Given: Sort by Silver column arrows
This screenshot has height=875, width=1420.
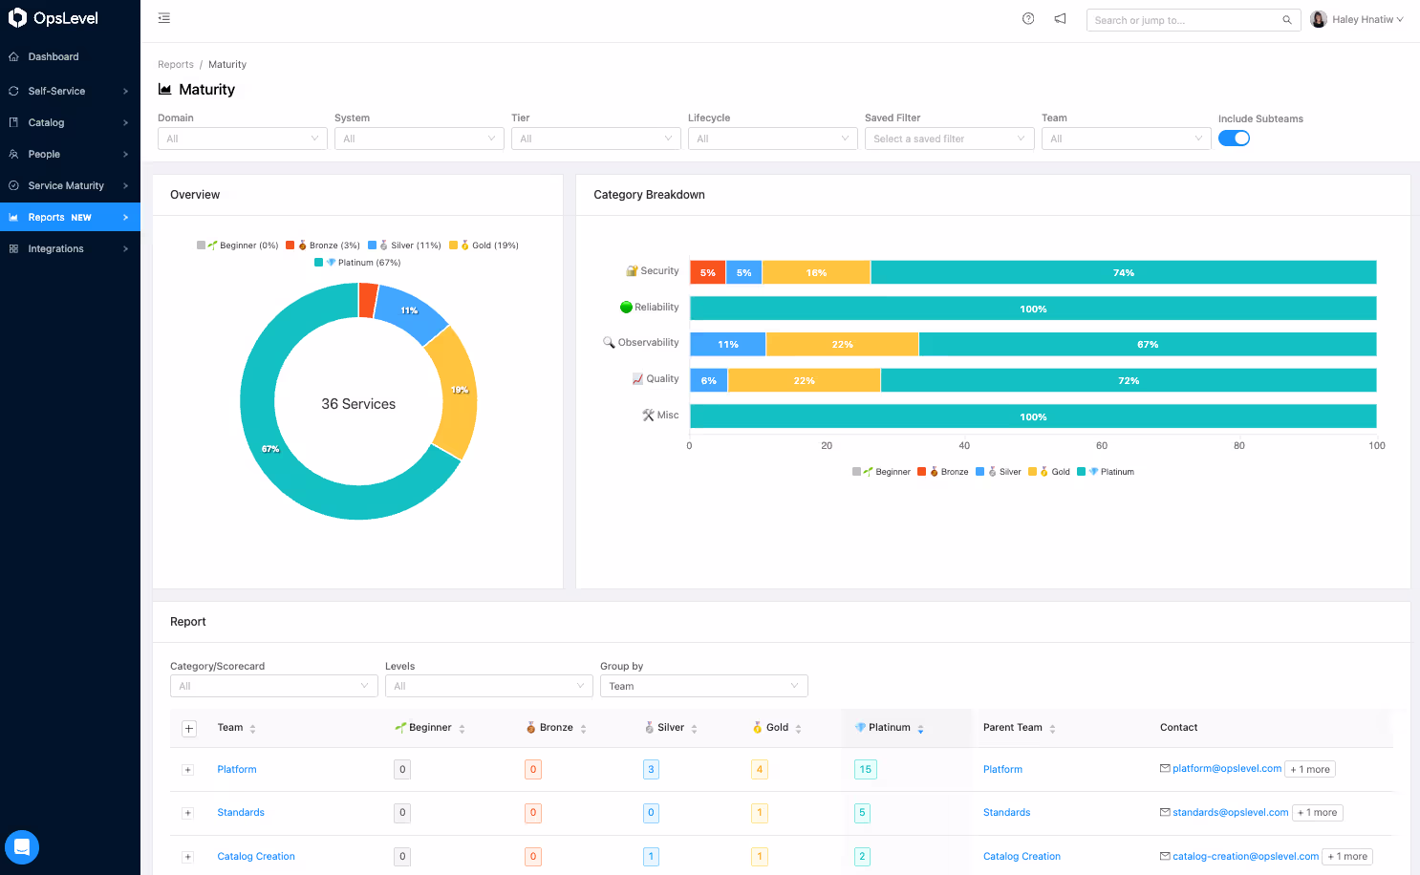Looking at the screenshot, I should [694, 729].
